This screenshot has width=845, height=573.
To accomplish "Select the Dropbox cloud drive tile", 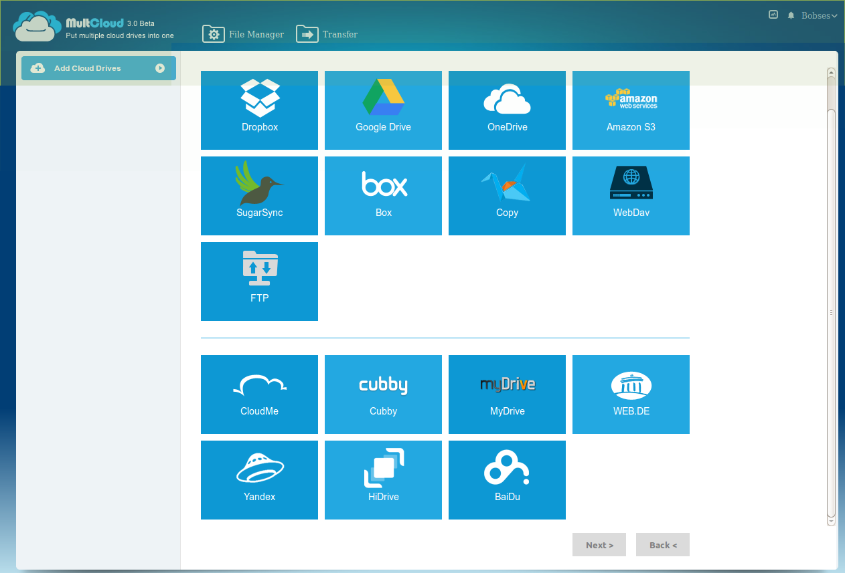I will [x=259, y=110].
